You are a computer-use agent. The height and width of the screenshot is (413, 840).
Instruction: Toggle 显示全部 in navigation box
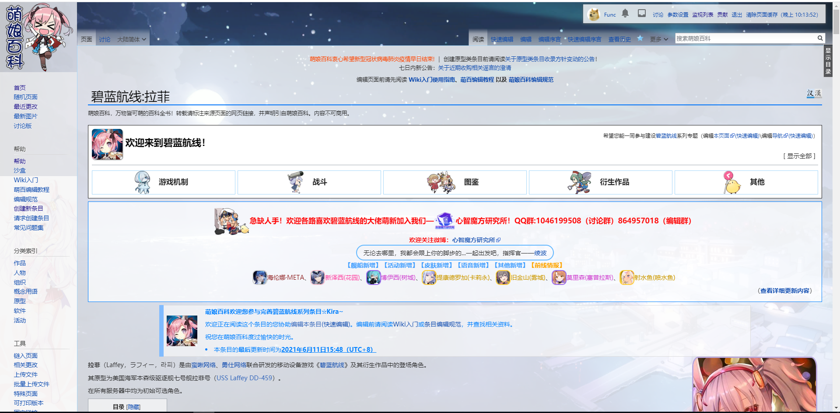pos(799,156)
